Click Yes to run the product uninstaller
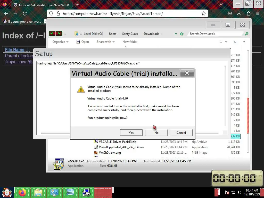The image size is (264, 198). click(x=131, y=133)
